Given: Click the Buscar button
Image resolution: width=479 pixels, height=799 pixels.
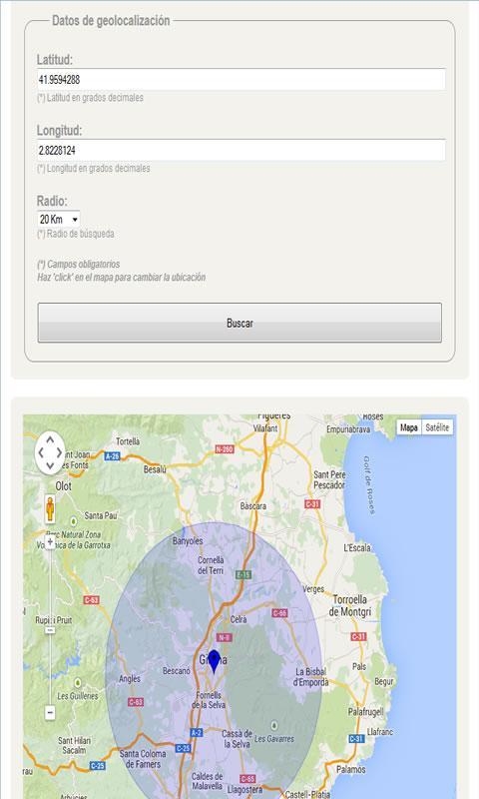Looking at the screenshot, I should click(x=239, y=323).
